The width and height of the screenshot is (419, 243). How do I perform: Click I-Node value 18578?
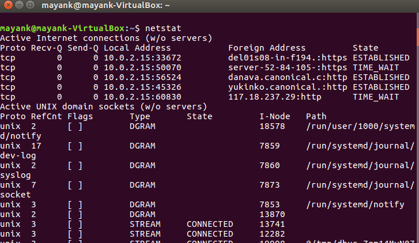pos(272,126)
